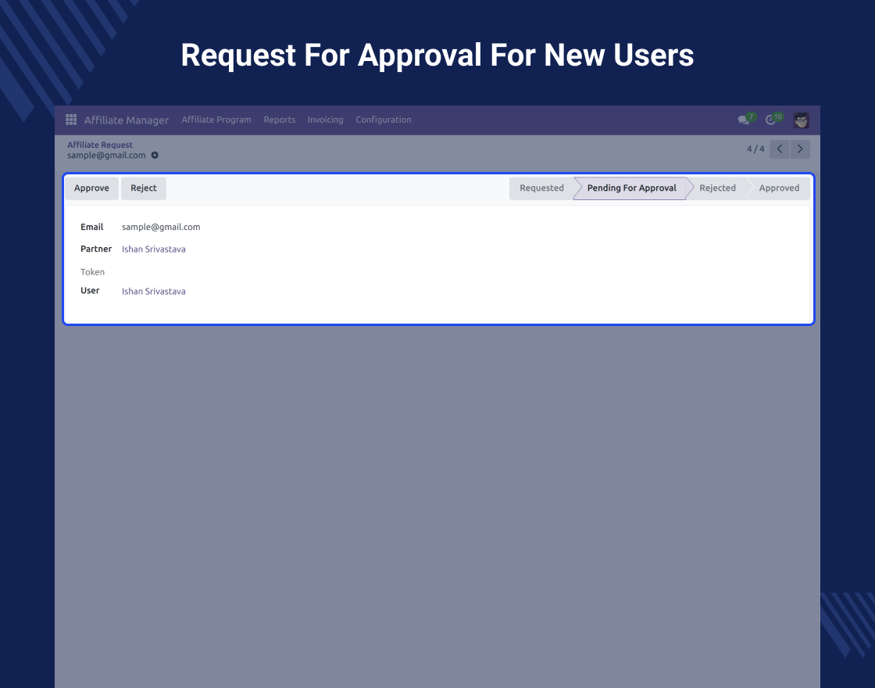Click breadcrumb record name sample@gmail.com
875x688 pixels.
point(106,156)
